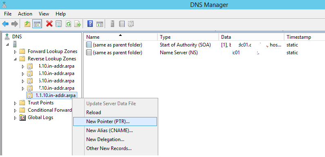The height and width of the screenshot is (157, 325).
Task: Expand the Forward Lookup Zones node
Action: 15,52
